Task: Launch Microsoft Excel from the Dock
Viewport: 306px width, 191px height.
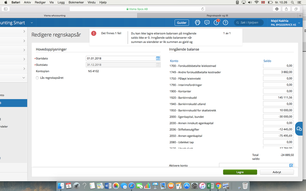Action: click(210, 186)
